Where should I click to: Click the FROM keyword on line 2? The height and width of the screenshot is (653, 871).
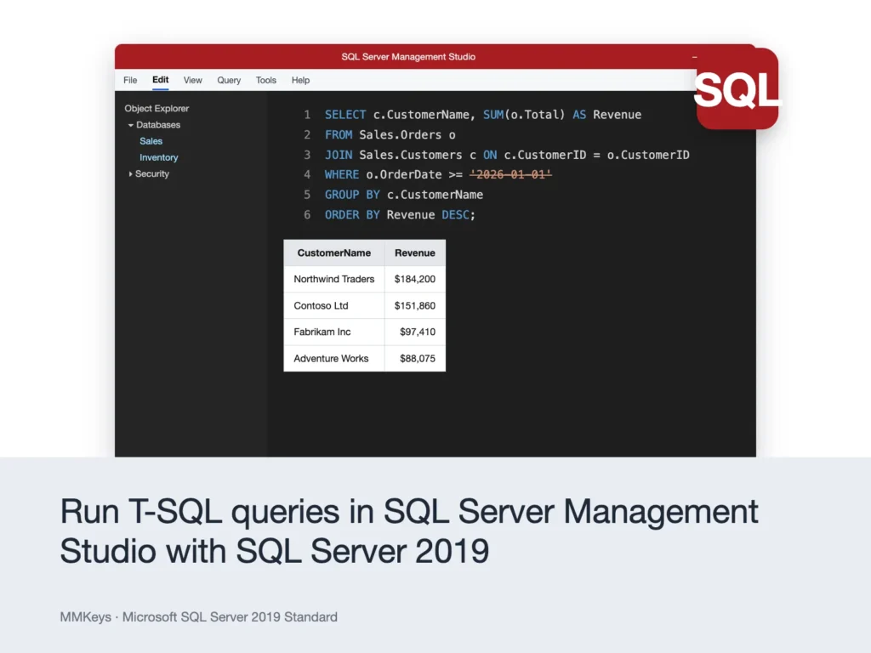(x=339, y=134)
